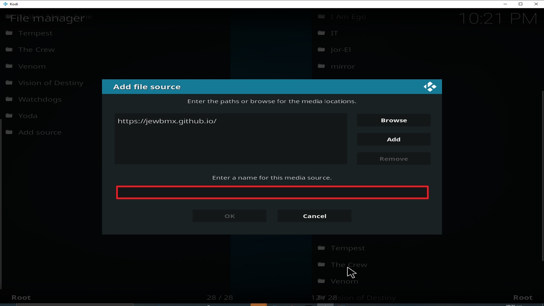
Task: Click OK in Add file source dialog
Action: pyautogui.click(x=229, y=216)
